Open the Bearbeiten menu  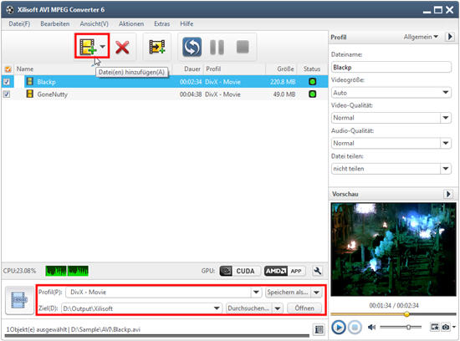point(55,23)
